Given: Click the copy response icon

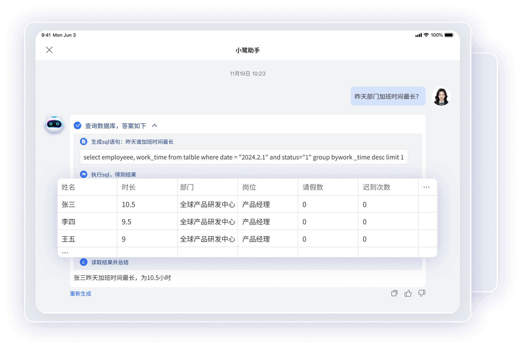Looking at the screenshot, I should (394, 293).
